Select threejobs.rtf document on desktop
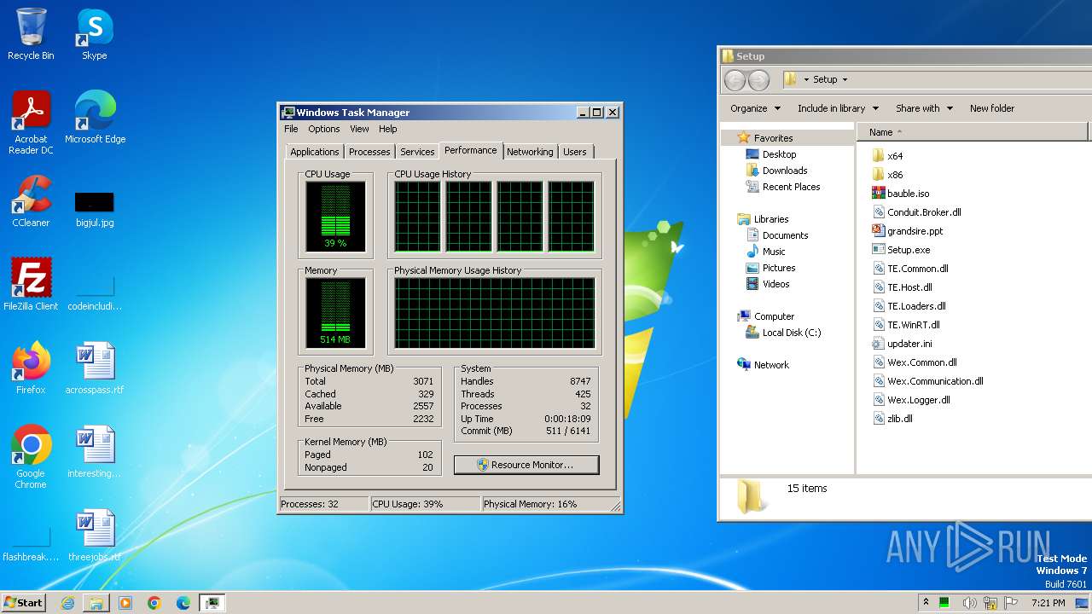The width and height of the screenshot is (1092, 614). 95,535
